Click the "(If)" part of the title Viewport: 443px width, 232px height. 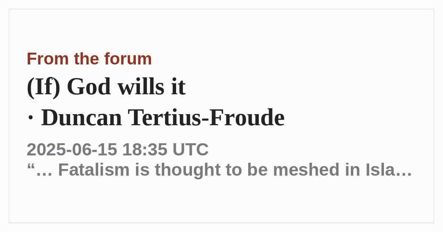[43, 87]
